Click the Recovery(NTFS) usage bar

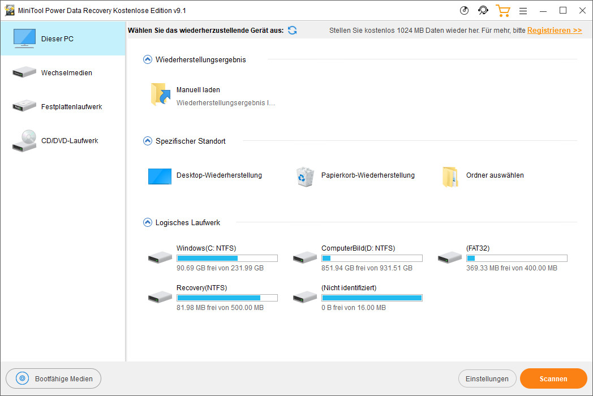pos(227,298)
